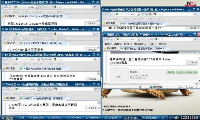The image size is (200, 120).
Task: Go forward in the 連兩月出包 Prius window
Action: point(110,39)
